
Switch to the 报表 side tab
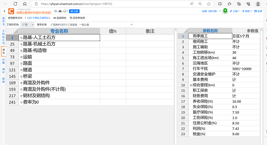(x=4, y=80)
